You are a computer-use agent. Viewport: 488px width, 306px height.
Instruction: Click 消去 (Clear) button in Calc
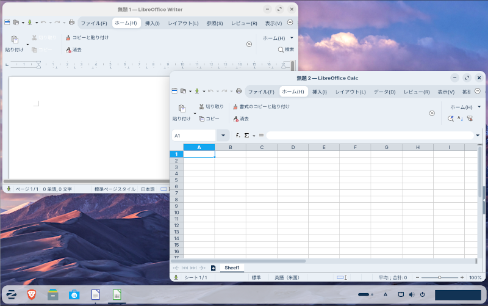(241, 118)
